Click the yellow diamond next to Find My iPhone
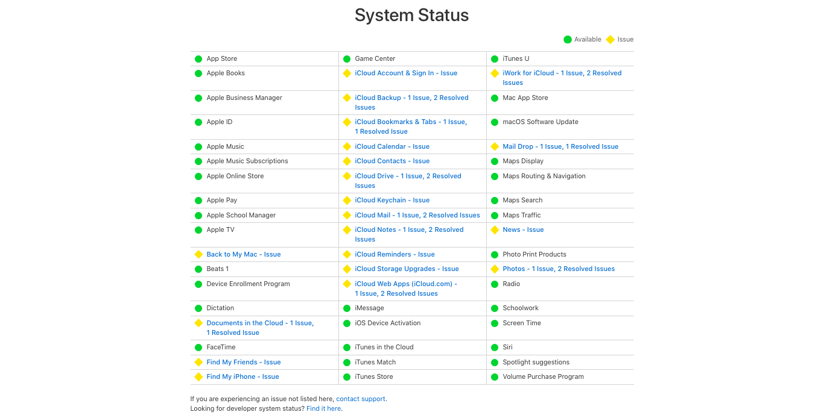Screen dimensions: 821x418 click(198, 376)
